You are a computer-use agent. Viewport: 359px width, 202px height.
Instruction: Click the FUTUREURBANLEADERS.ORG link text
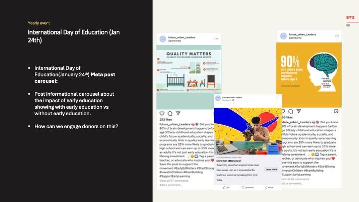(229, 158)
